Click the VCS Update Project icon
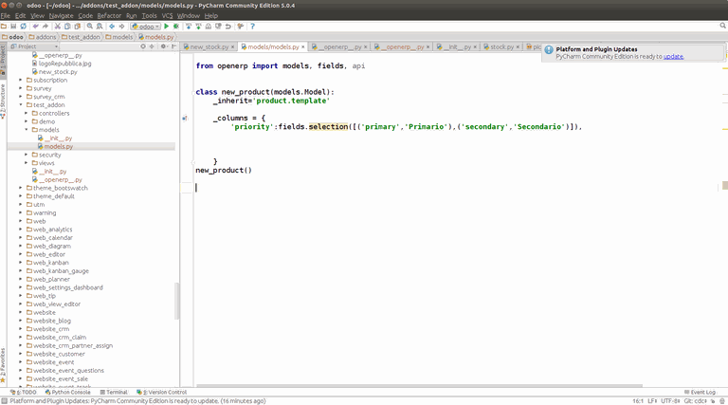 (x=189, y=27)
